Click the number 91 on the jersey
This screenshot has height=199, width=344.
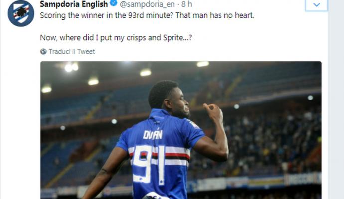(x=148, y=165)
